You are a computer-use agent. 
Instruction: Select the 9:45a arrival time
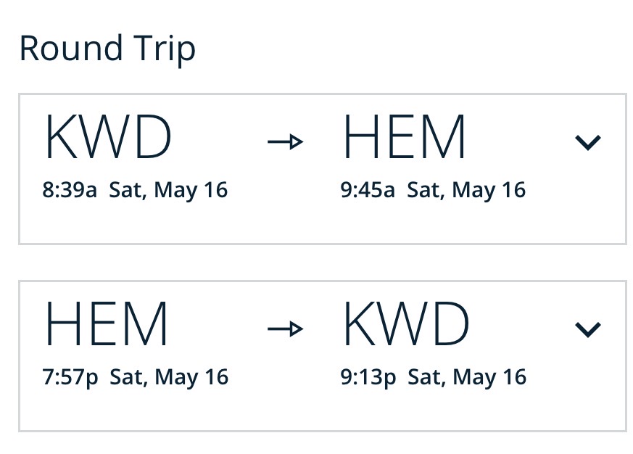click(x=368, y=190)
